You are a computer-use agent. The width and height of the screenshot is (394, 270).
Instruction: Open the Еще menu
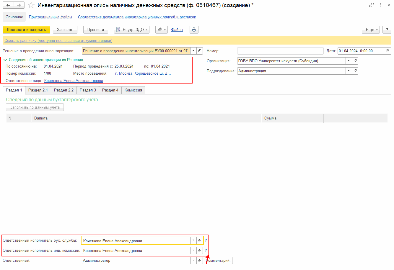point(371,30)
